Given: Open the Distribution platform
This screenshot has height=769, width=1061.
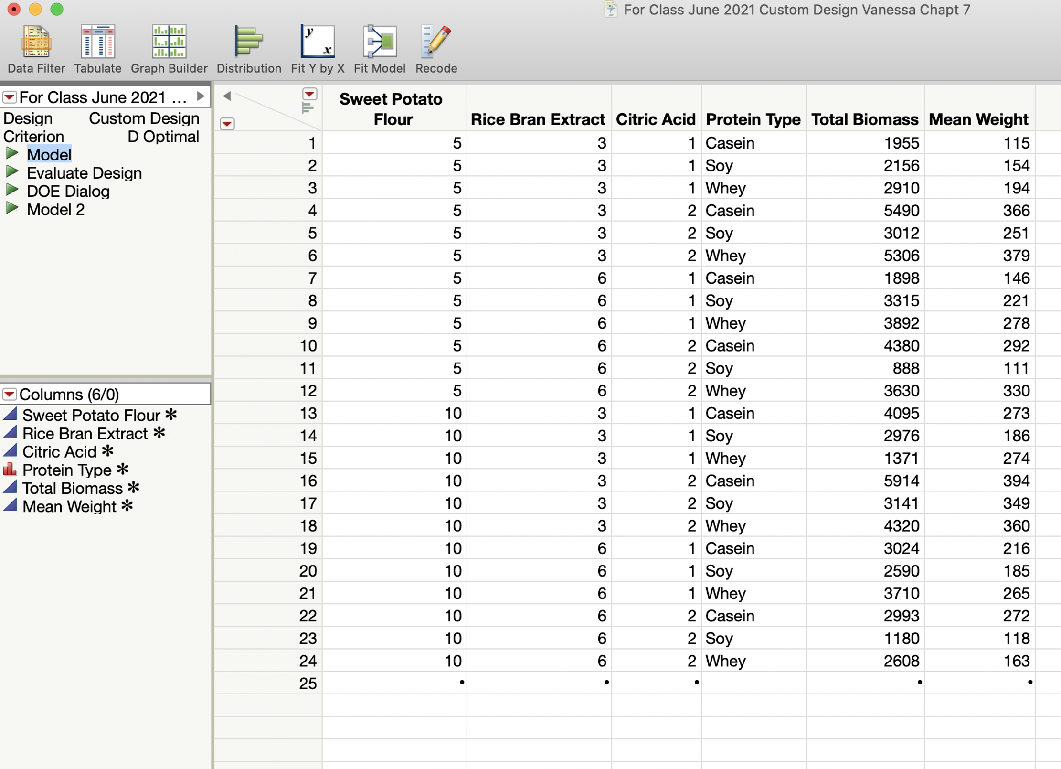Looking at the screenshot, I should tap(249, 49).
